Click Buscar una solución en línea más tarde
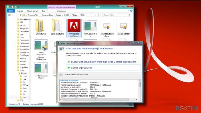201x113 pixels. coord(104,62)
